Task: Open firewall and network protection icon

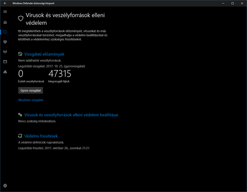Action: tap(5, 52)
